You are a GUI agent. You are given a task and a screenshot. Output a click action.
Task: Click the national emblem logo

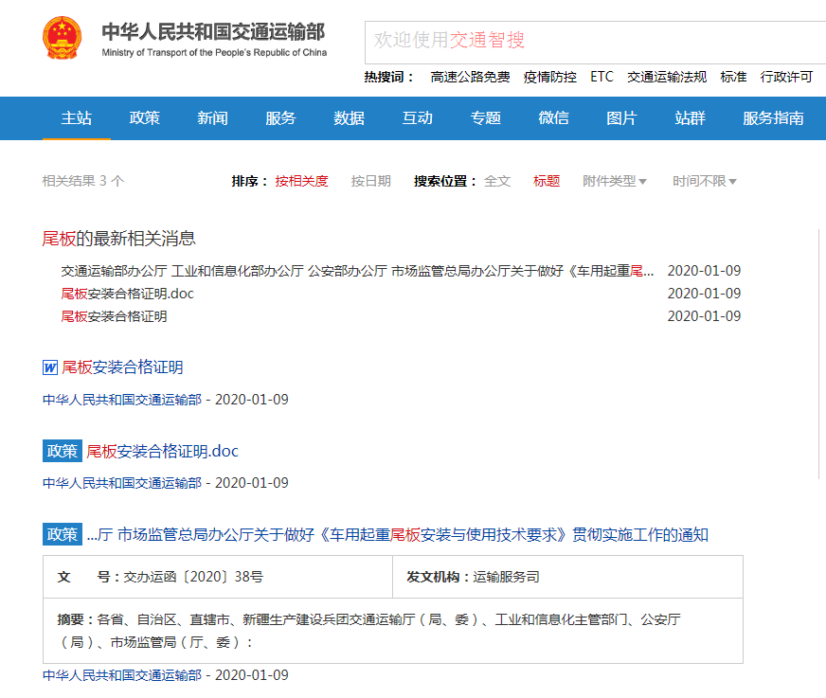63,38
